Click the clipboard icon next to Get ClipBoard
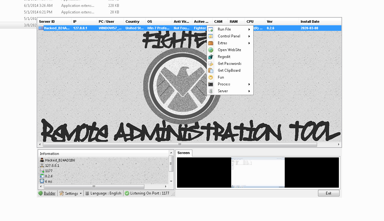Viewport: 384px width, 221px height. click(x=211, y=70)
